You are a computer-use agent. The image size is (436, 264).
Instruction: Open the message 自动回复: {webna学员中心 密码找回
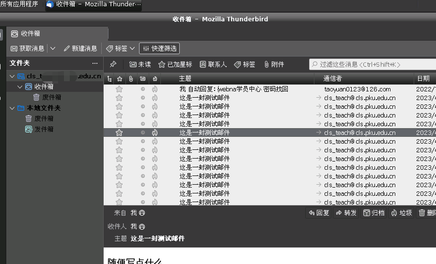[234, 89]
